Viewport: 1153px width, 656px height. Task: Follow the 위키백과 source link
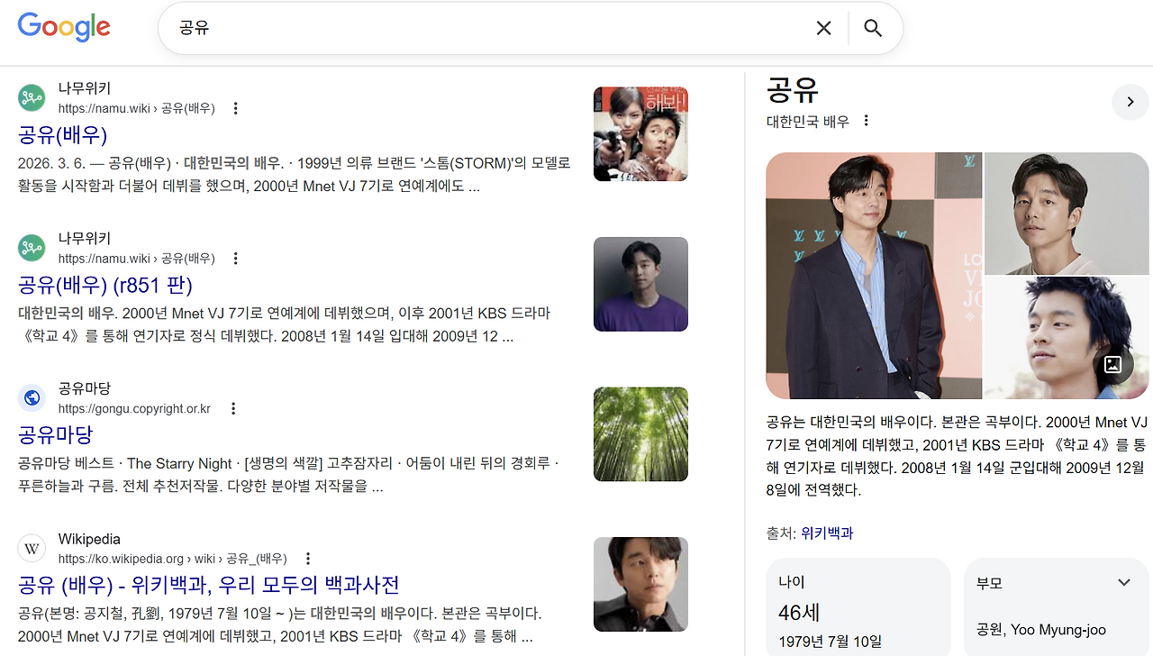click(827, 533)
